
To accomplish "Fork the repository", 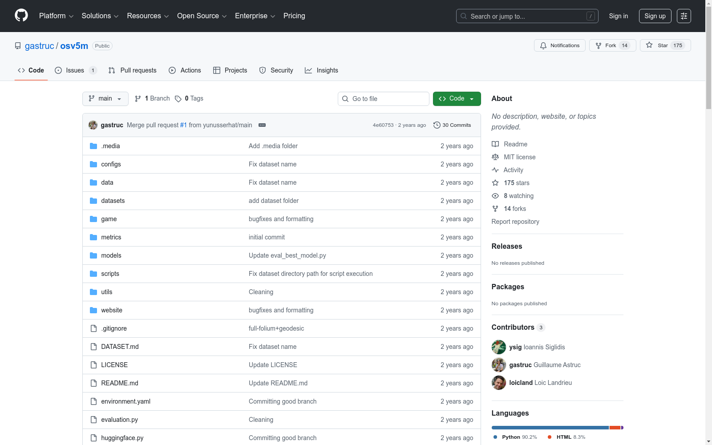I will click(612, 45).
